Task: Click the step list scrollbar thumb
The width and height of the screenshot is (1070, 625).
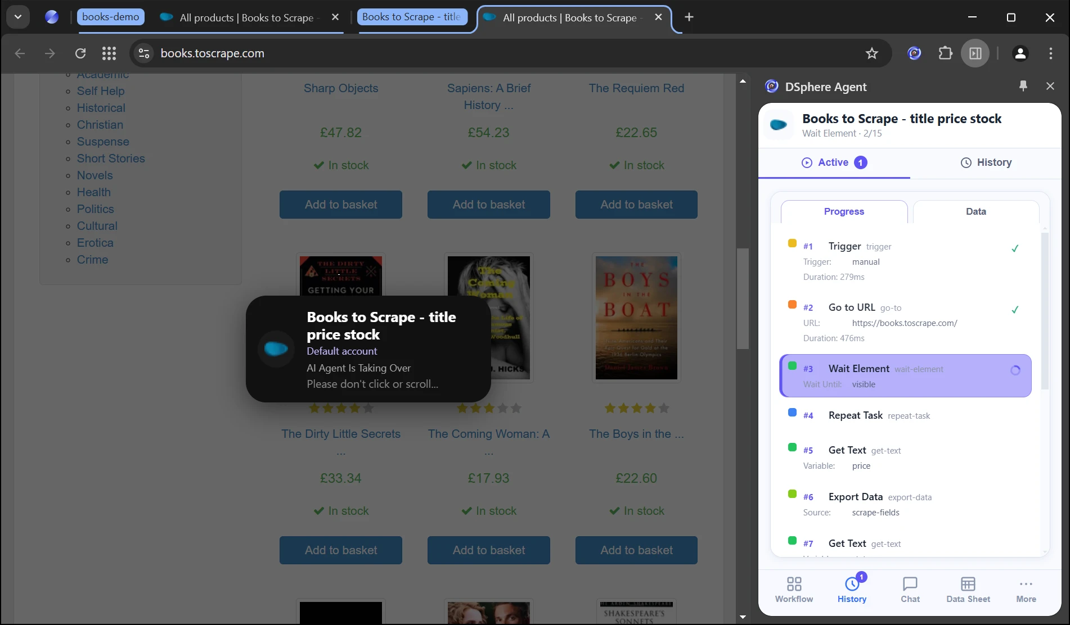Action: (x=1045, y=310)
